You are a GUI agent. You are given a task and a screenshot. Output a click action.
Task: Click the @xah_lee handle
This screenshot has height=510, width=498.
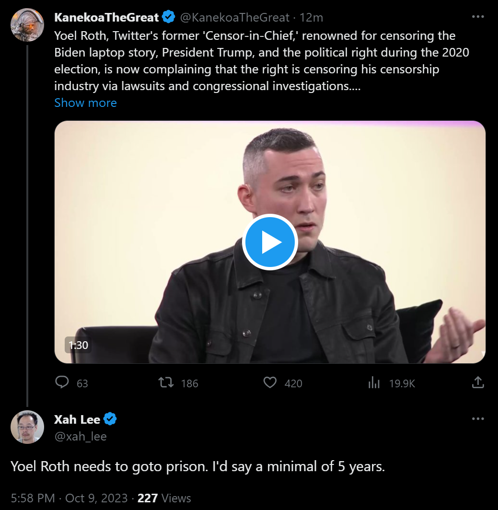coord(80,436)
